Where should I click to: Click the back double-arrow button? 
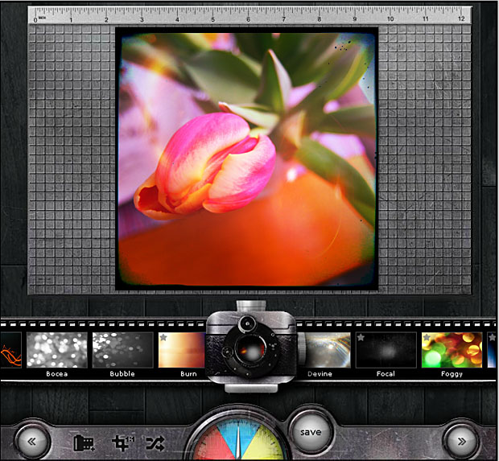[33, 441]
